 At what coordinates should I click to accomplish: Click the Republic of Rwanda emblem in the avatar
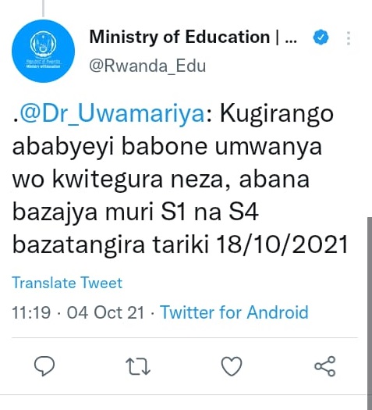tap(44, 44)
